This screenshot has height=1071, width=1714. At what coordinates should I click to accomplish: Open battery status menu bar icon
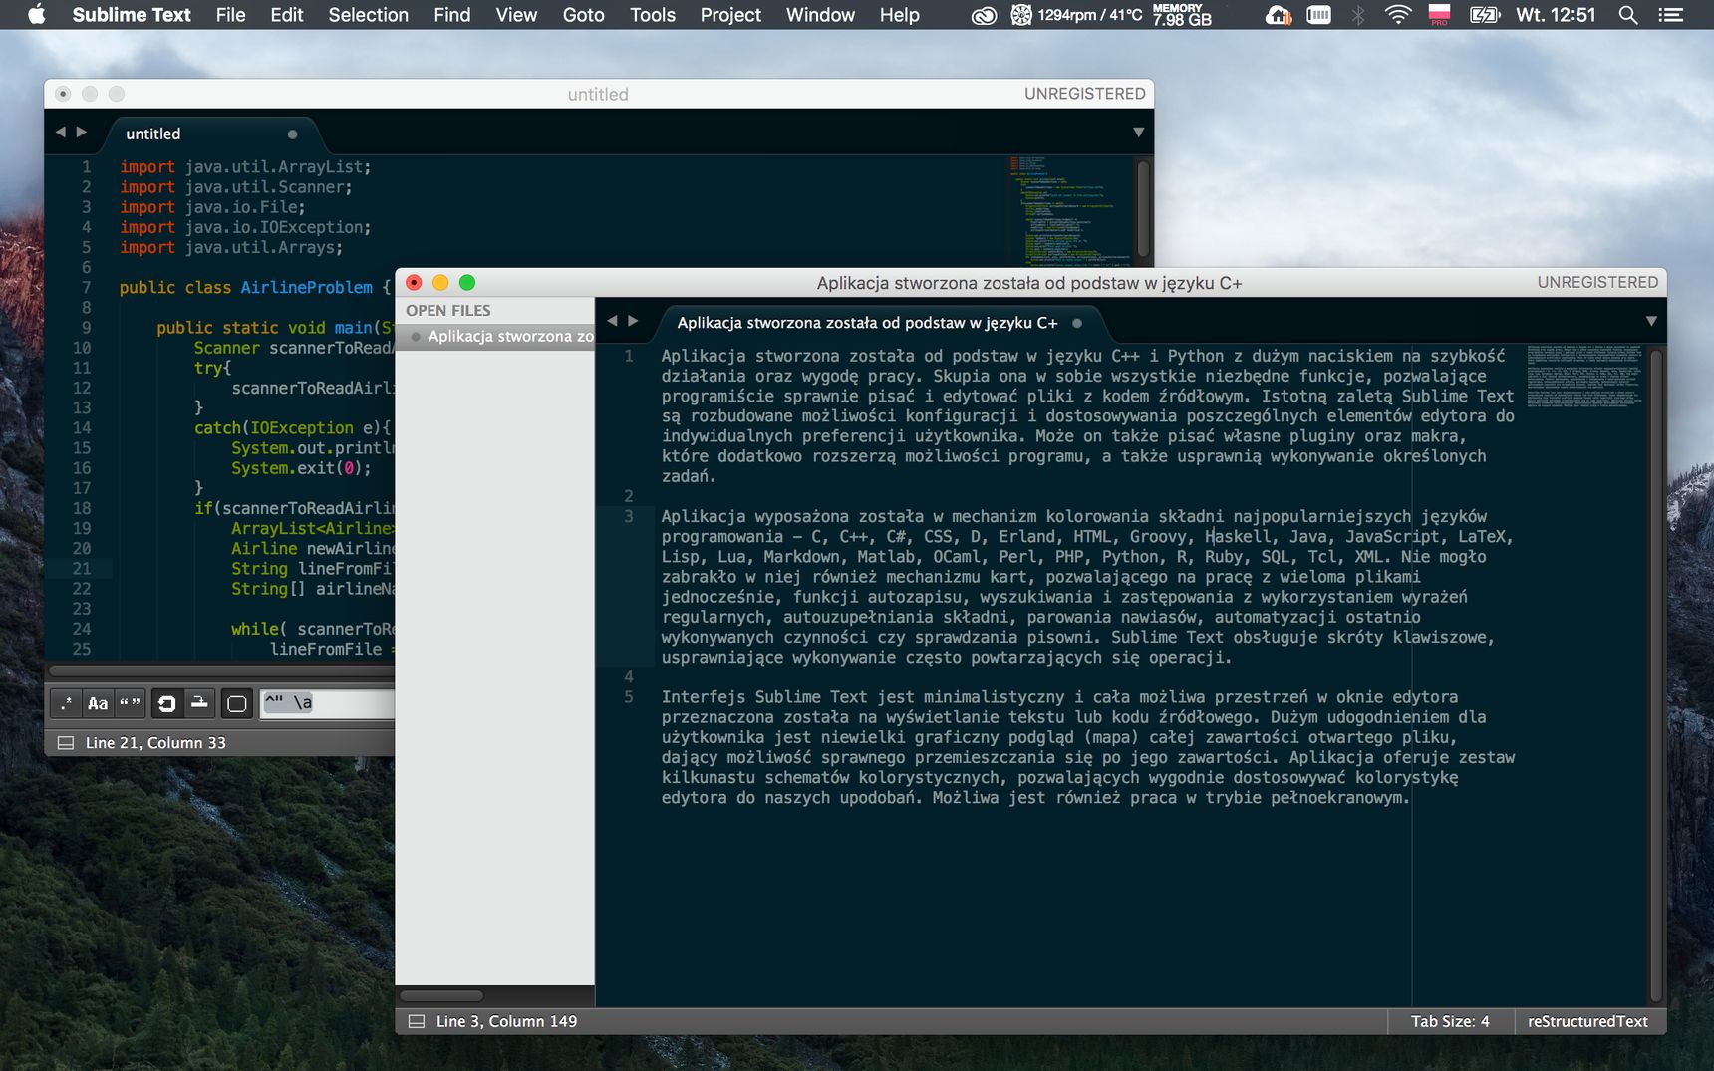tap(1485, 15)
